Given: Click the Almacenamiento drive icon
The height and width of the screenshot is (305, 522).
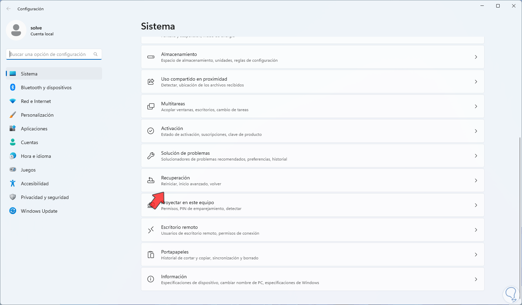Looking at the screenshot, I should click(x=151, y=57).
